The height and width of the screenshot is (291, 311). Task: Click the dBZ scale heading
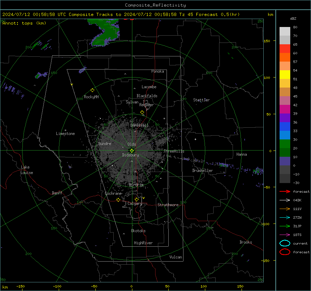[293, 18]
